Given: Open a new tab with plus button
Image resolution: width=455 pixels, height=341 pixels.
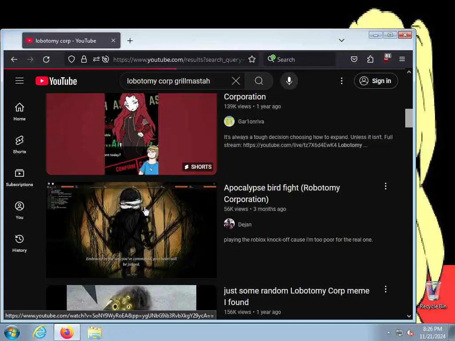Looking at the screenshot, I should coord(130,41).
